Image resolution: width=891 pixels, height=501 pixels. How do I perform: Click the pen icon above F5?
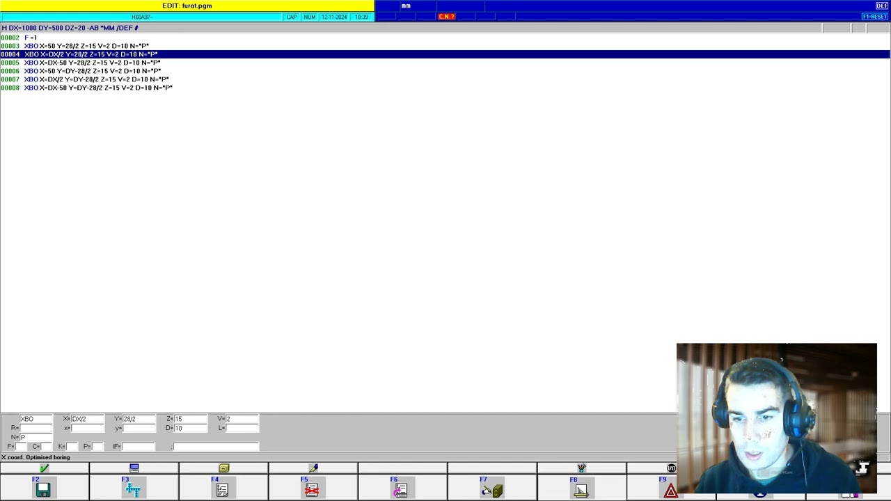click(x=313, y=468)
